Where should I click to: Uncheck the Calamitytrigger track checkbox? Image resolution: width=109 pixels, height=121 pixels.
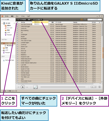click(17, 26)
